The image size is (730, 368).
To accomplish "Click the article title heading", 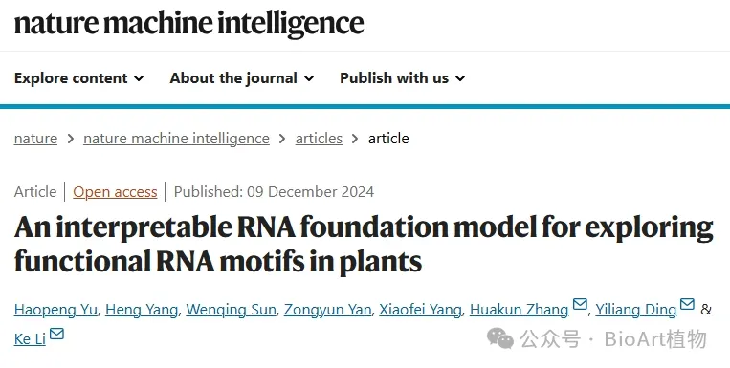I will pyautogui.click(x=364, y=245).
